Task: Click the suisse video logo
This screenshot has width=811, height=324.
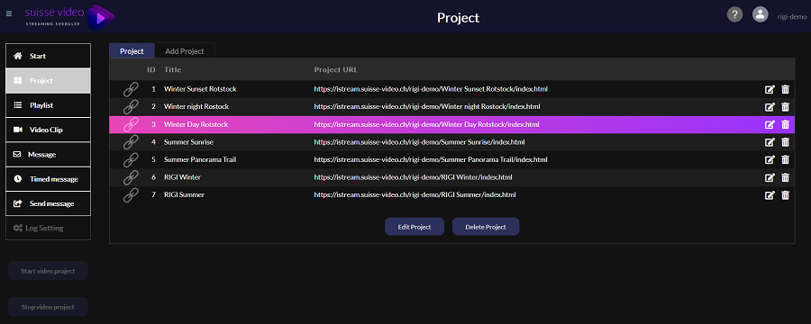Action: (69, 17)
